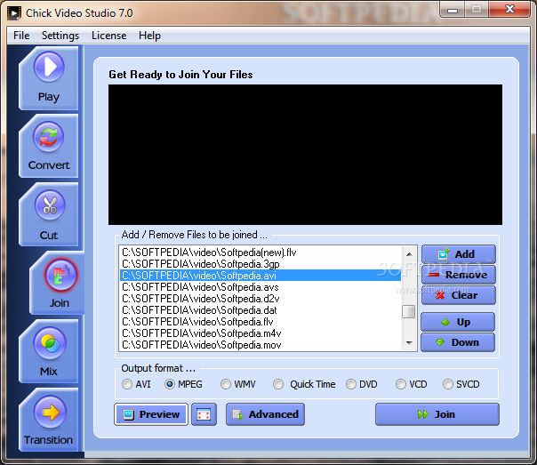This screenshot has height=465, width=537.
Task: Select VCD output format
Action: click(x=412, y=384)
